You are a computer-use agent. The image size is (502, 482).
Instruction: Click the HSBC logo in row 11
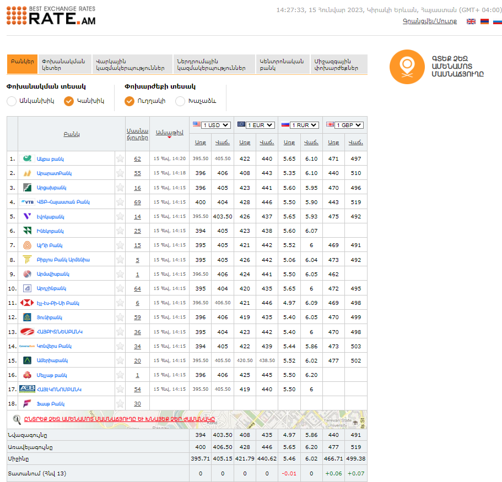27,303
